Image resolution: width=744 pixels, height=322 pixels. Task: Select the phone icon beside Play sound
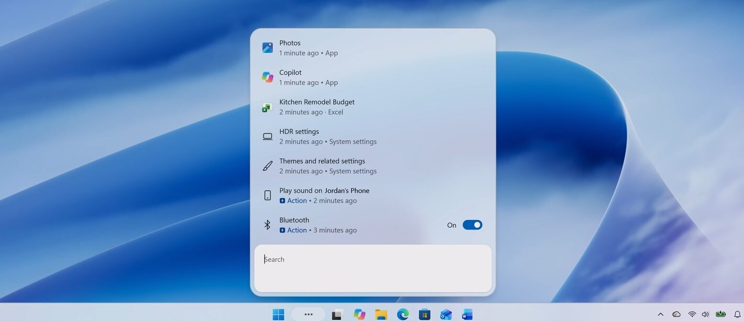coord(267,195)
